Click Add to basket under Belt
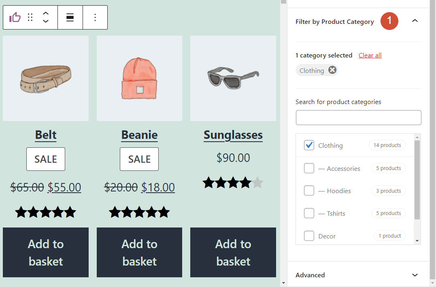The image size is (436, 287). click(46, 252)
